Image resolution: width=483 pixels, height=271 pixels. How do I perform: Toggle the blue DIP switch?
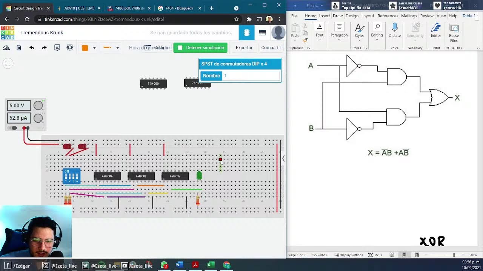click(x=71, y=176)
